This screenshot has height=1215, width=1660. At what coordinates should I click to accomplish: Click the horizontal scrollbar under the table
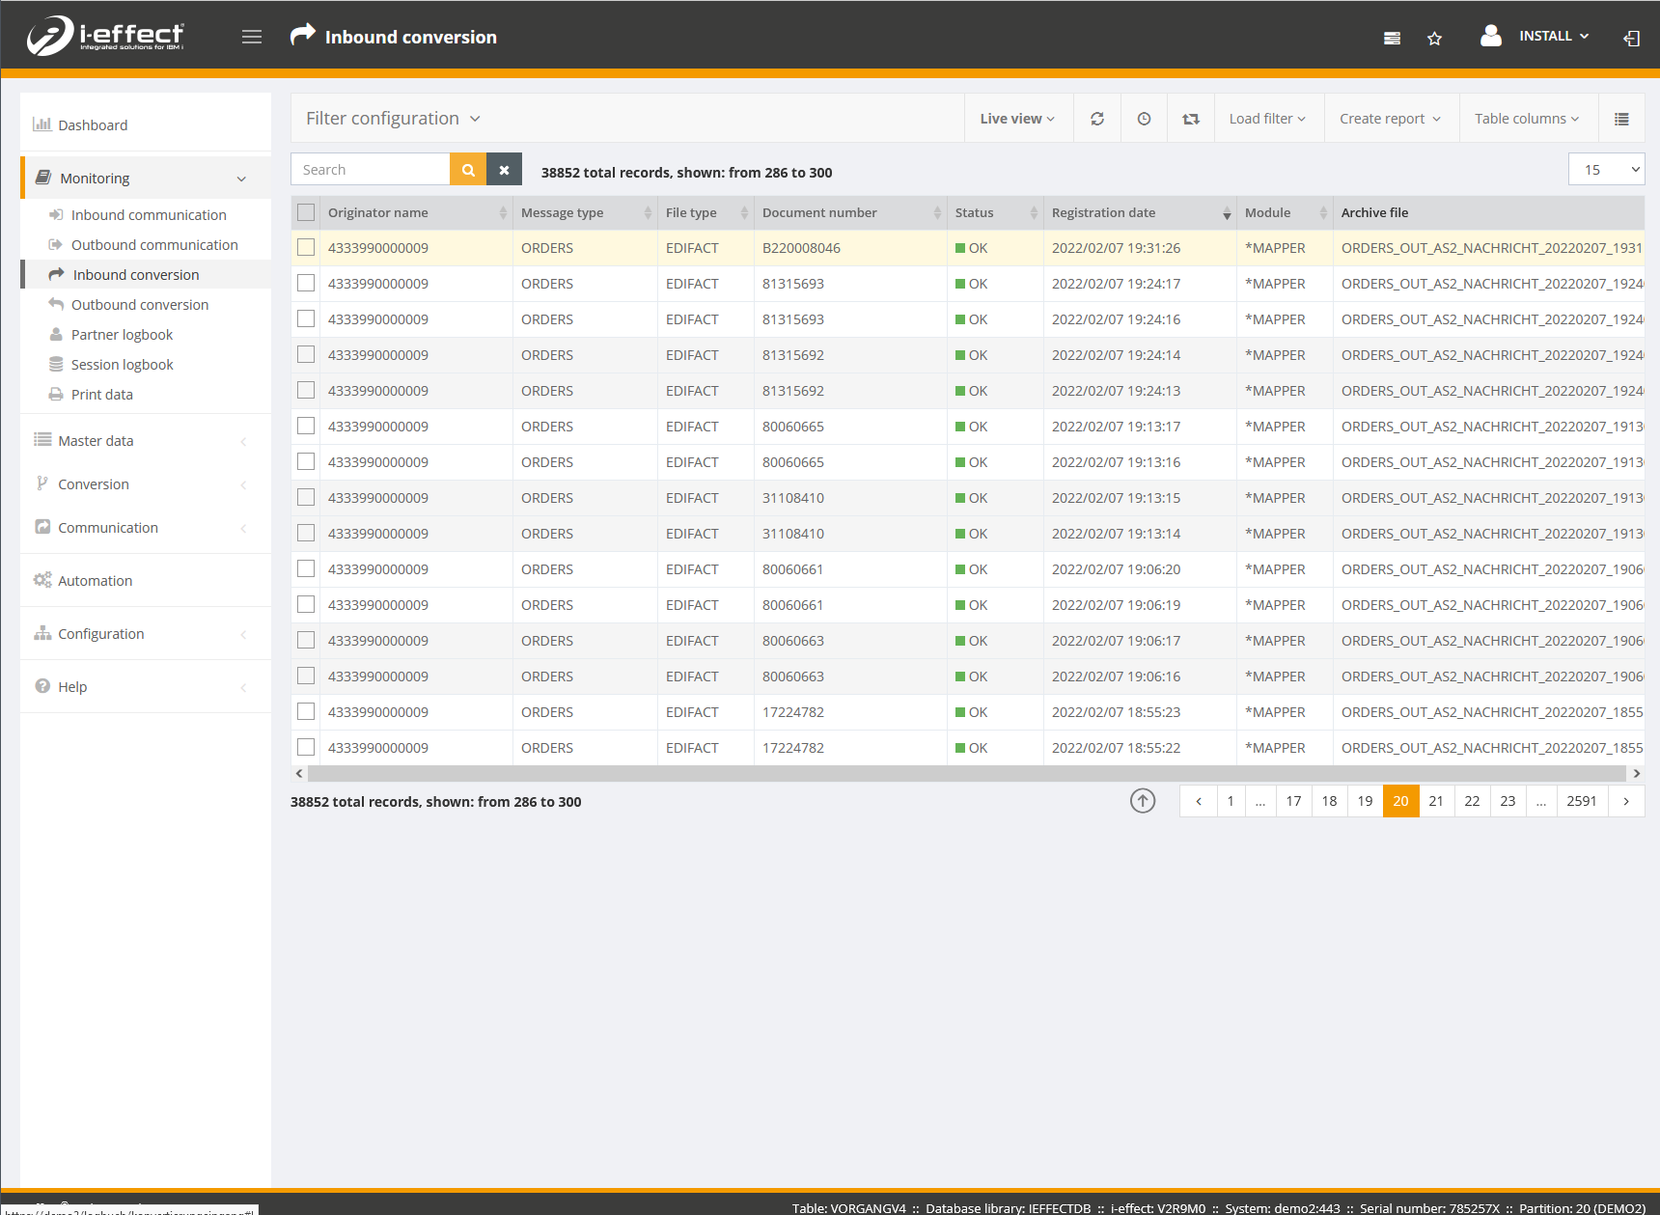coord(965,774)
